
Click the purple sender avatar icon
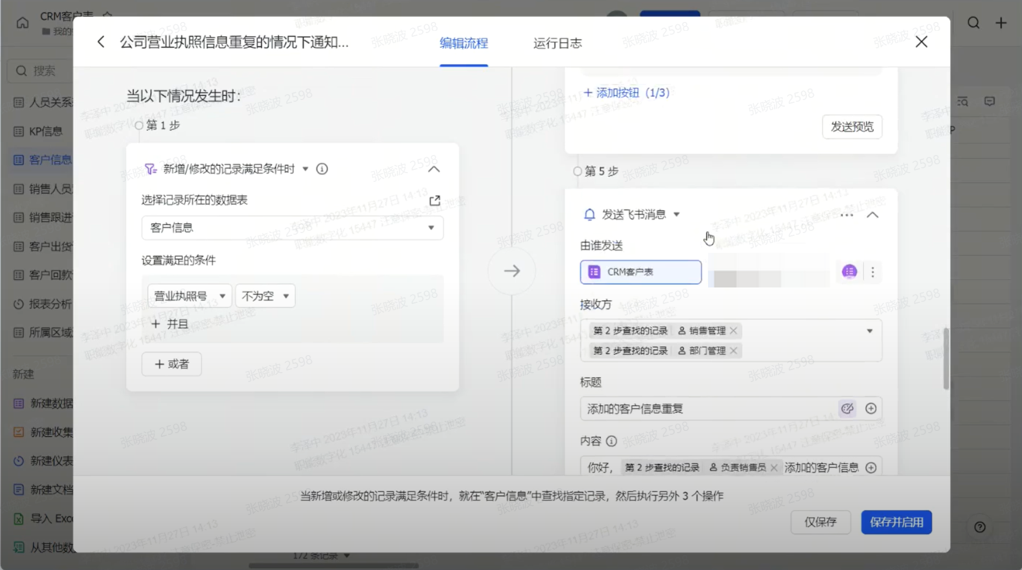coord(849,272)
